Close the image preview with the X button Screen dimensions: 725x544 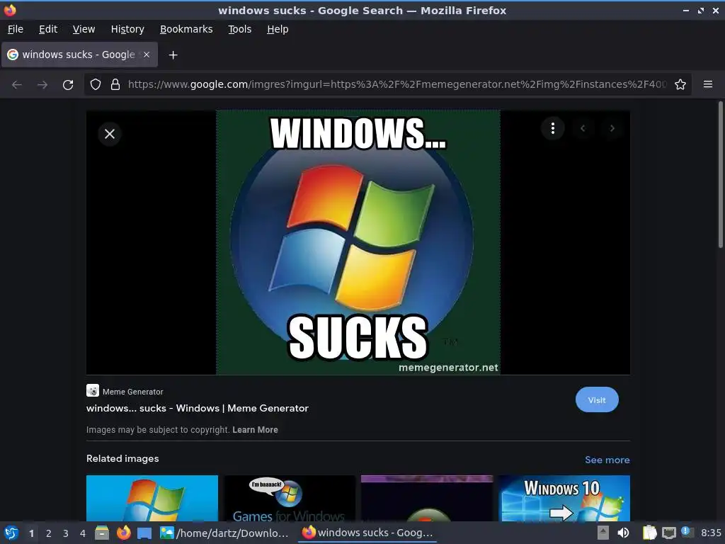[110, 134]
